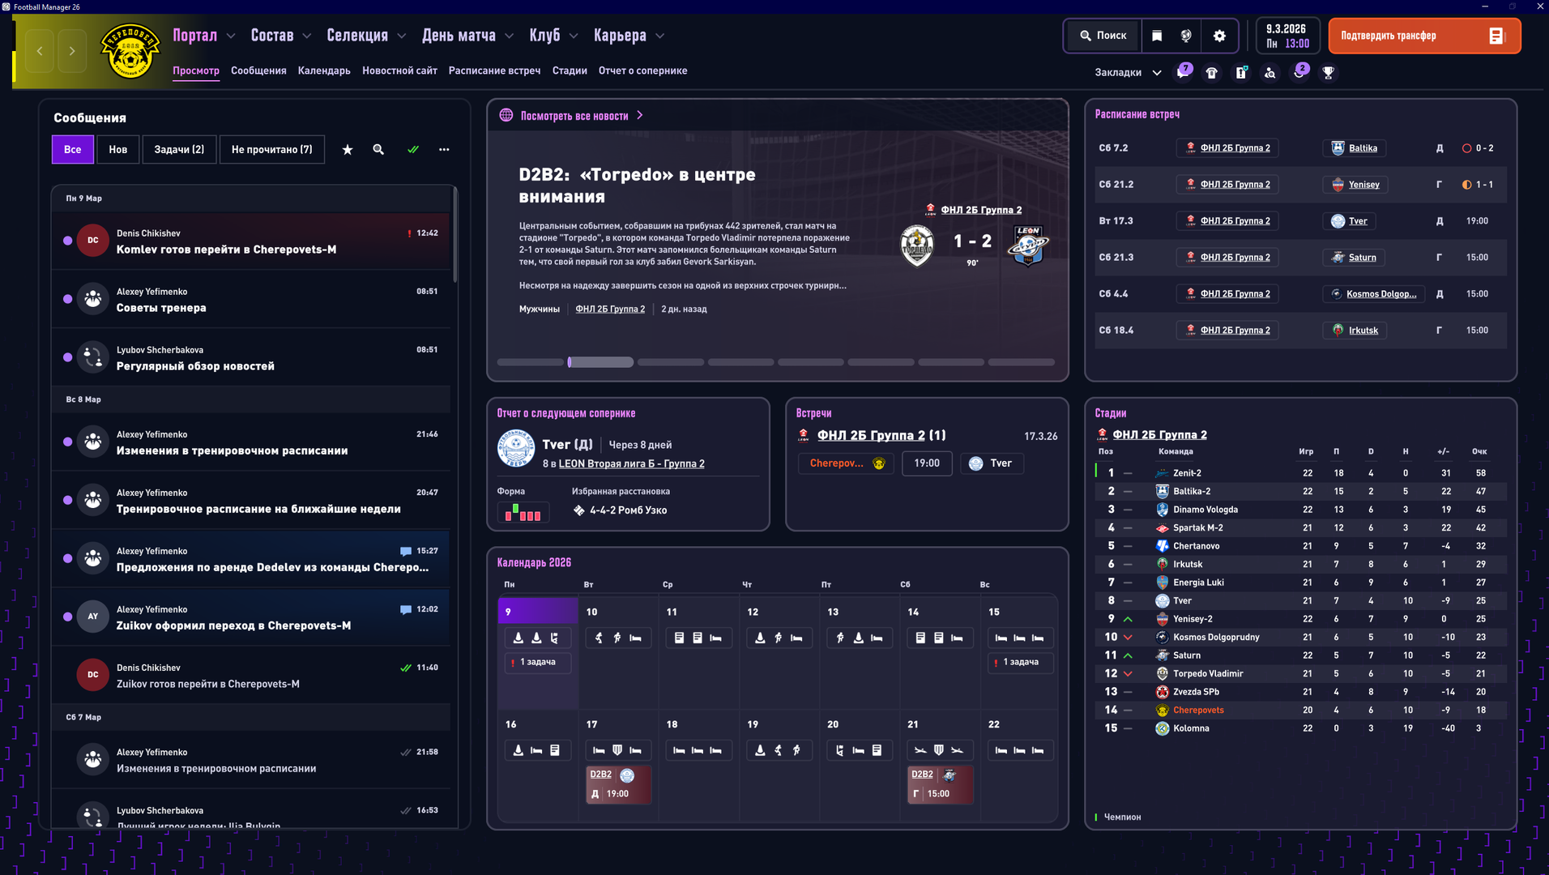The image size is (1549, 875).
Task: Open the globe world icon
Action: (x=1186, y=36)
